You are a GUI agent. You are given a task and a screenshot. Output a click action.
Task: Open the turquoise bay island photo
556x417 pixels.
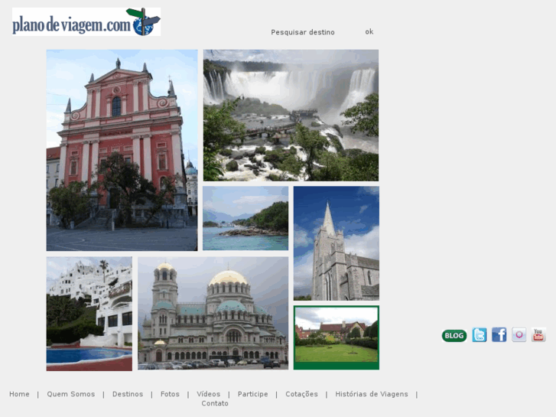pos(245,218)
